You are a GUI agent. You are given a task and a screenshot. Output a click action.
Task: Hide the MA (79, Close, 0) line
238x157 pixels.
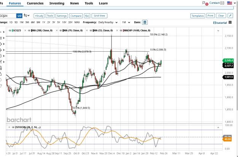coord(61,30)
